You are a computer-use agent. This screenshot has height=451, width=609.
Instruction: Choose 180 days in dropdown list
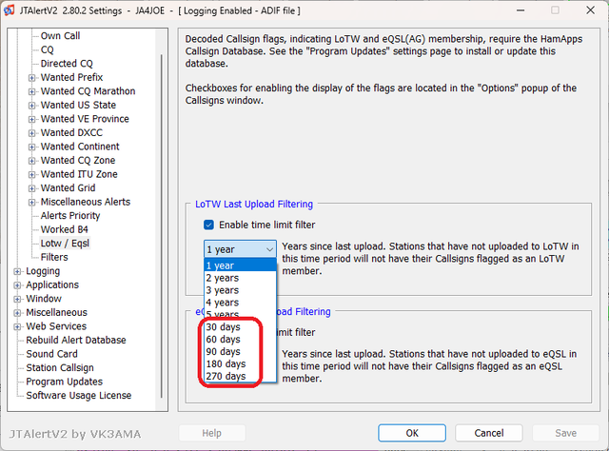click(240, 364)
